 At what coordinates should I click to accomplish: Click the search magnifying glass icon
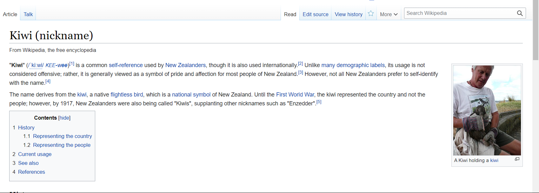point(520,13)
